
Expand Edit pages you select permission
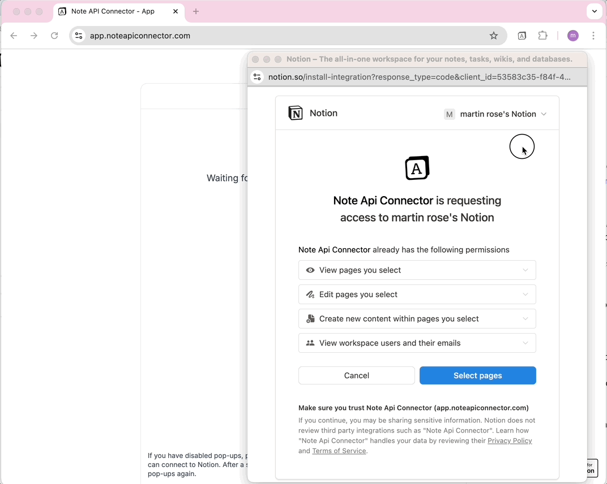point(417,295)
